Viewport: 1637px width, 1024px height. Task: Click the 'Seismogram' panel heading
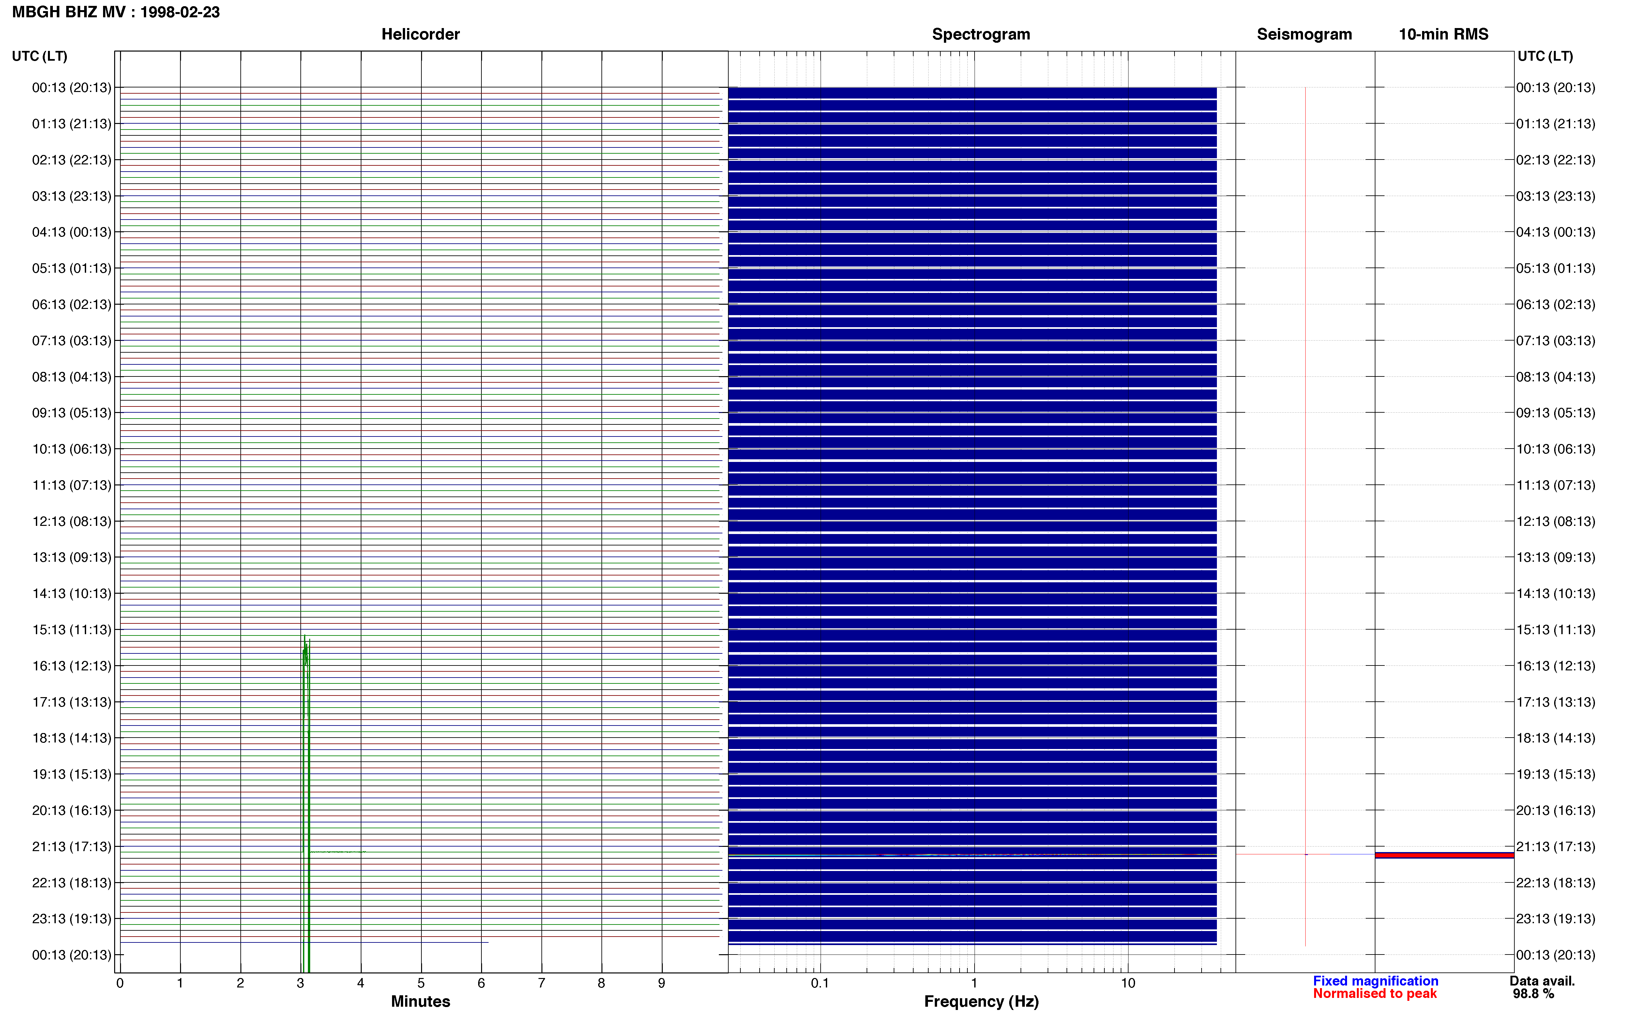click(1304, 35)
